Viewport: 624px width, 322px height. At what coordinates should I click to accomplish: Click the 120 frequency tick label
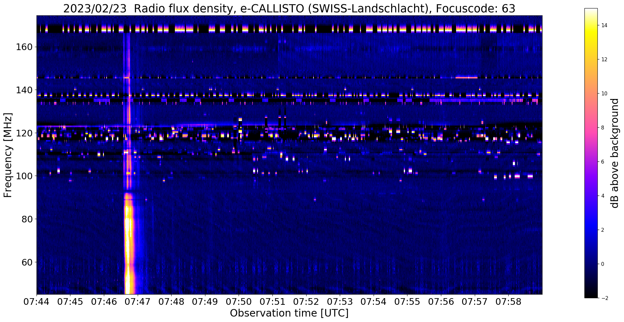coord(24,133)
